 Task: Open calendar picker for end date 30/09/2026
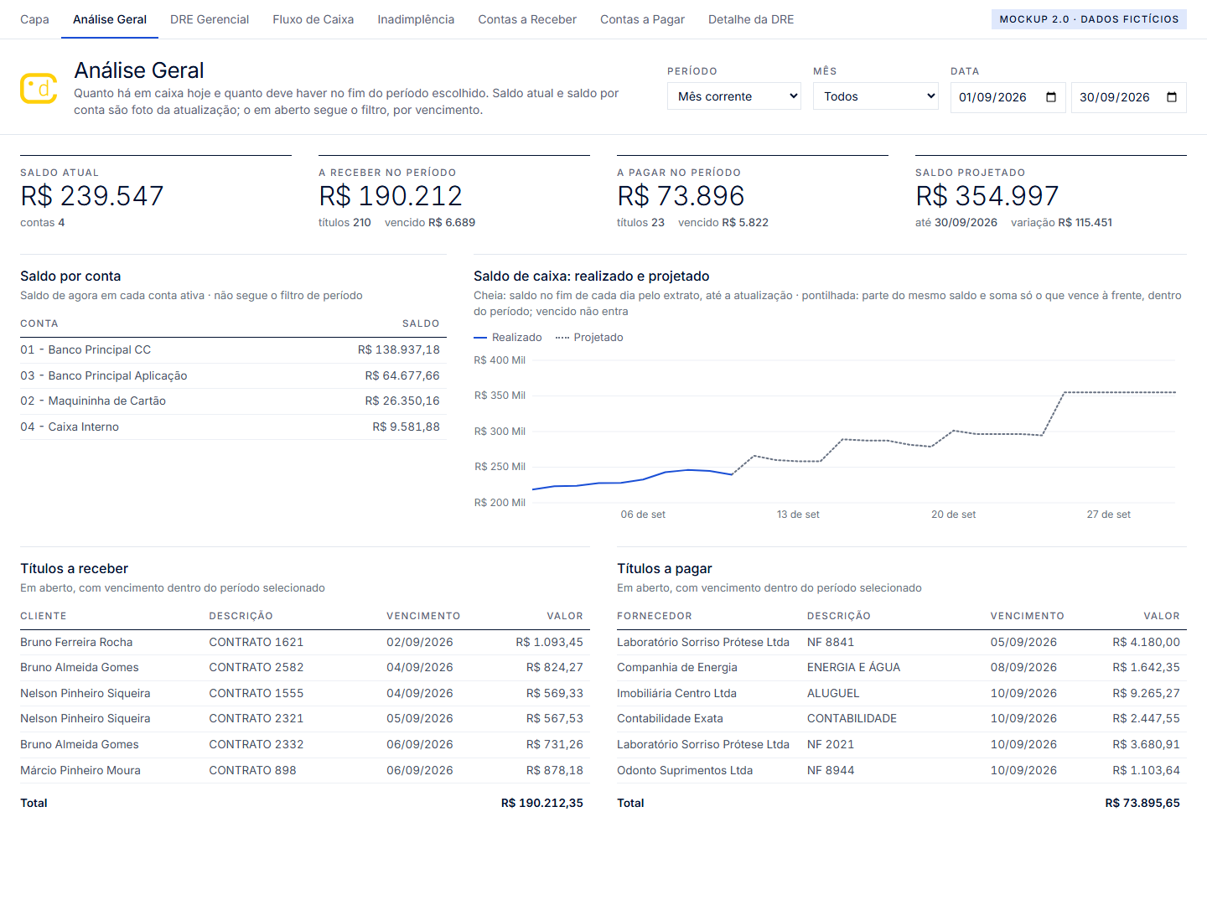[1172, 97]
